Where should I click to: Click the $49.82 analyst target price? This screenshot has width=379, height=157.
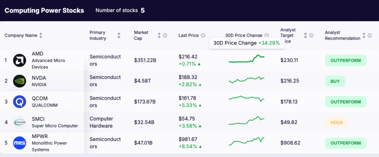click(x=289, y=123)
